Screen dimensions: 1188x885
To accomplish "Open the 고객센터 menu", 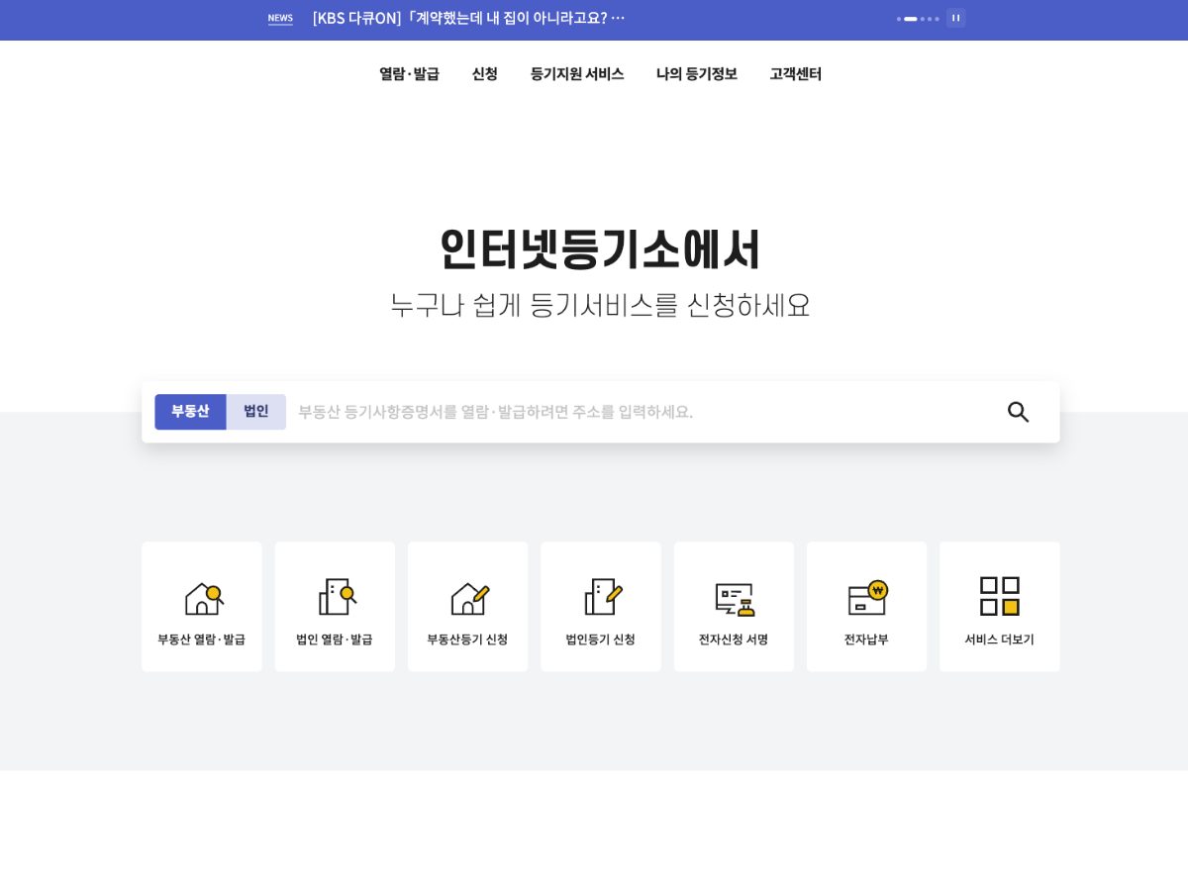I will click(x=796, y=74).
